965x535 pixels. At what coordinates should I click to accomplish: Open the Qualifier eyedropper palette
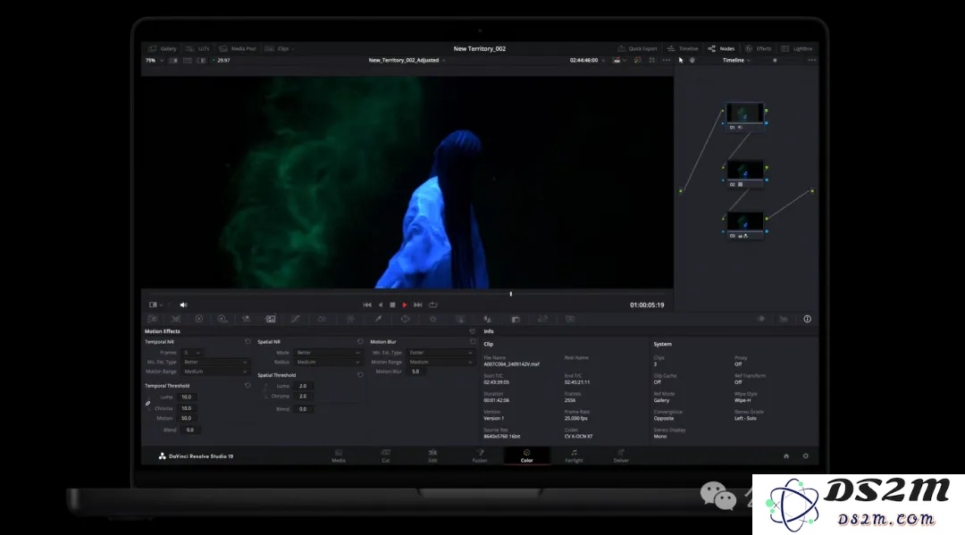coord(378,319)
